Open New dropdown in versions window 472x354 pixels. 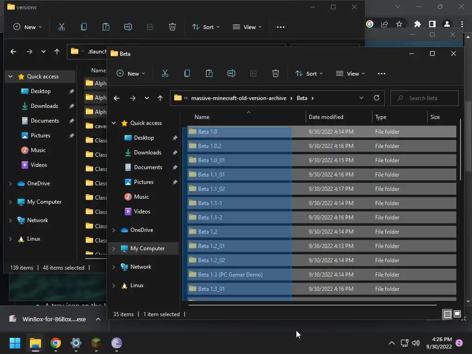pyautogui.click(x=27, y=27)
